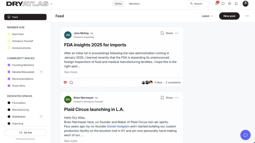Open DryAtlas community switcher chevron

coord(51,4)
